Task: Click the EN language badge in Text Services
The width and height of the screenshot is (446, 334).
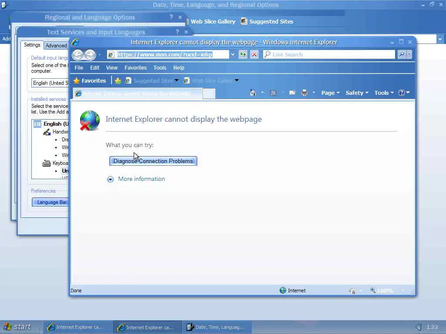Action: coord(37,124)
